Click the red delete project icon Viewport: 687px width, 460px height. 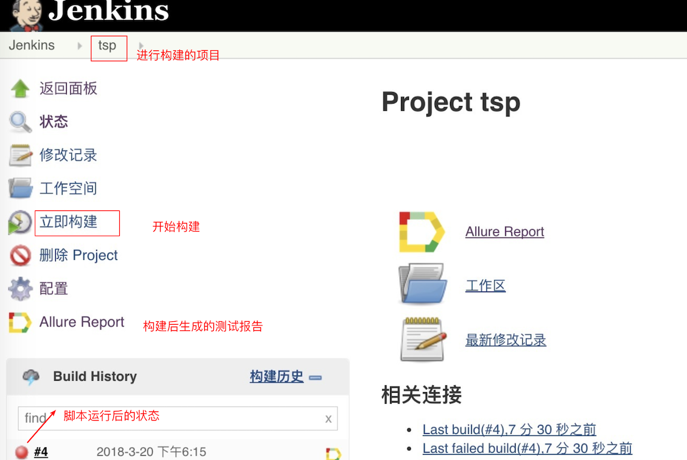coord(20,255)
